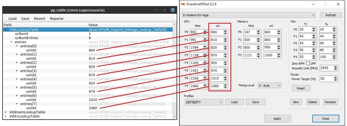Minimize the OverdriveNTool window

(x=313, y=4)
